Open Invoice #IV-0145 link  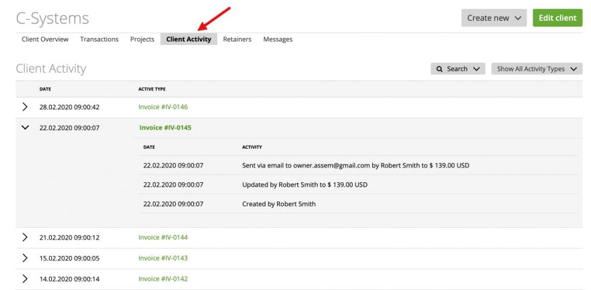tap(165, 127)
